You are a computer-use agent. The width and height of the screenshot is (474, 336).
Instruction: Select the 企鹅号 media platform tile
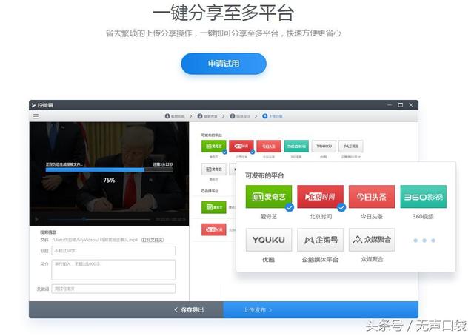point(320,240)
